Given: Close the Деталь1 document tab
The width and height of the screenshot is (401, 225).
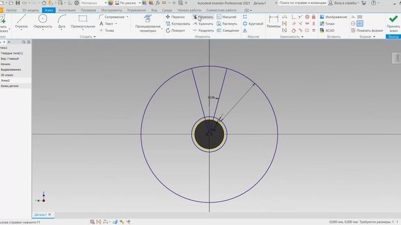Looking at the screenshot, I should pyautogui.click(x=49, y=214).
